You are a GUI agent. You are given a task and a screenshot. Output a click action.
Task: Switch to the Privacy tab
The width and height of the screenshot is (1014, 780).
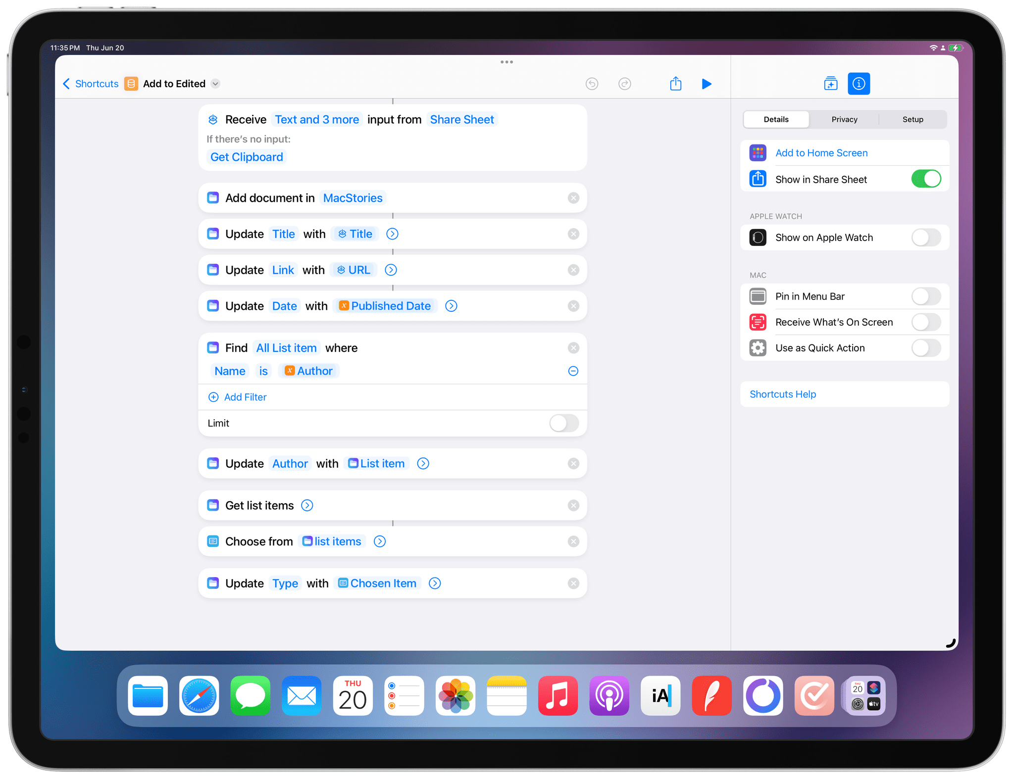844,119
